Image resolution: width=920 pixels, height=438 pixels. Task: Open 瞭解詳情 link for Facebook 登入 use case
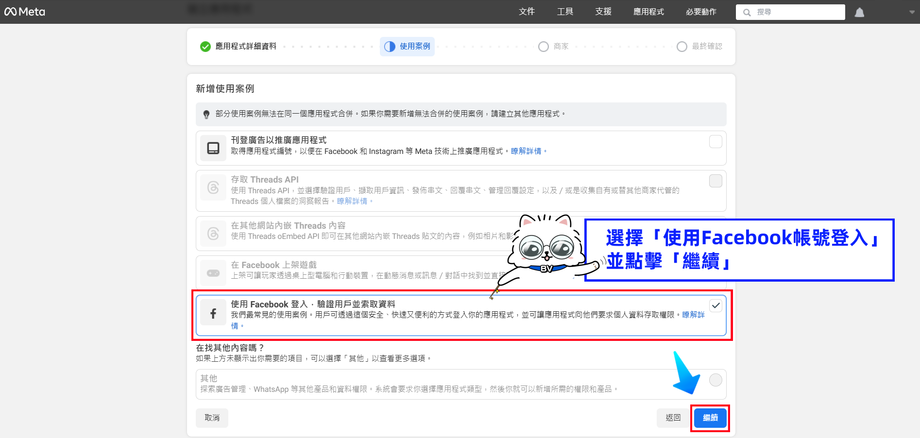coord(693,315)
